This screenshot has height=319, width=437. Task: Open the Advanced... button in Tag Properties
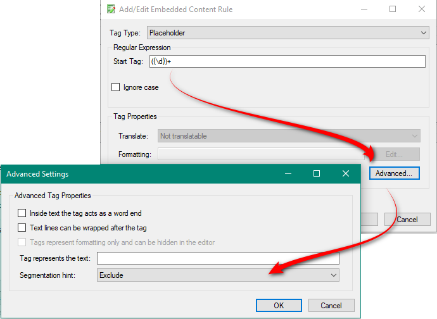click(x=394, y=173)
